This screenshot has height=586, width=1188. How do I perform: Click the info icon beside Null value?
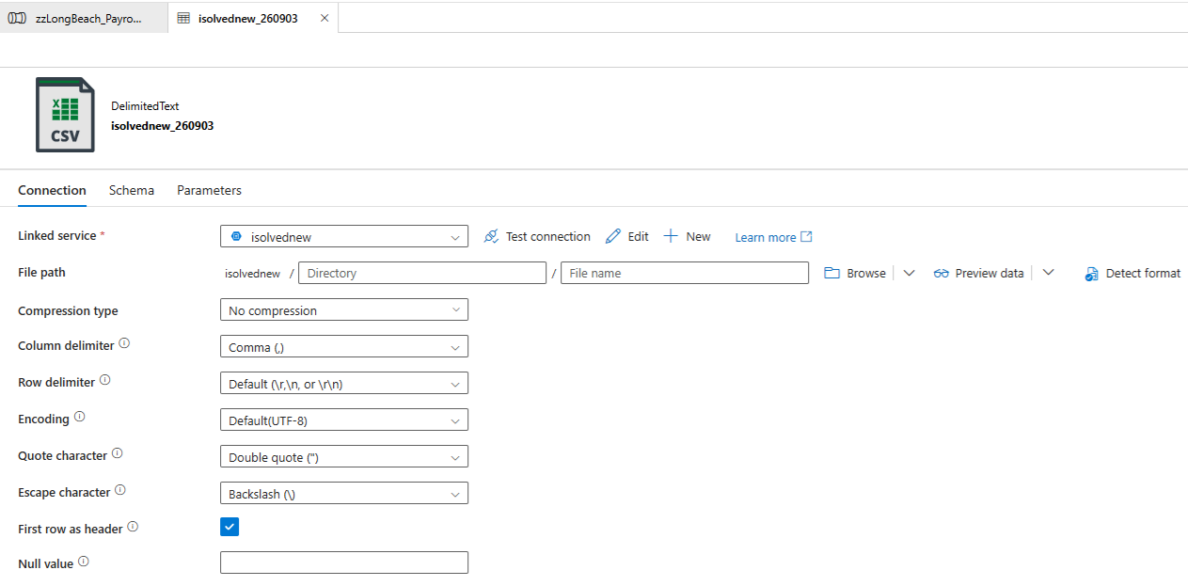pos(84,562)
